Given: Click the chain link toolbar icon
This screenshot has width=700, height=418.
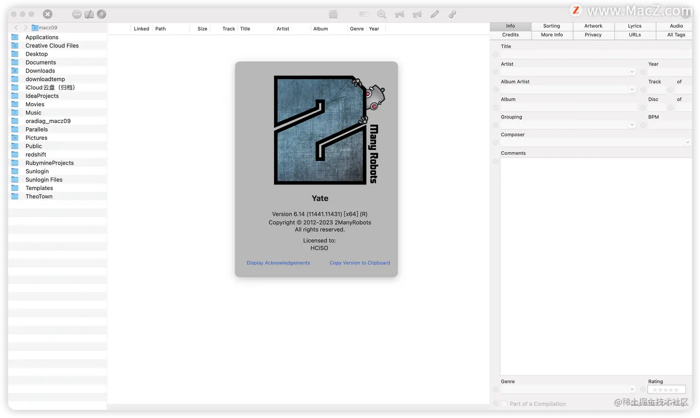Looking at the screenshot, I should (452, 14).
